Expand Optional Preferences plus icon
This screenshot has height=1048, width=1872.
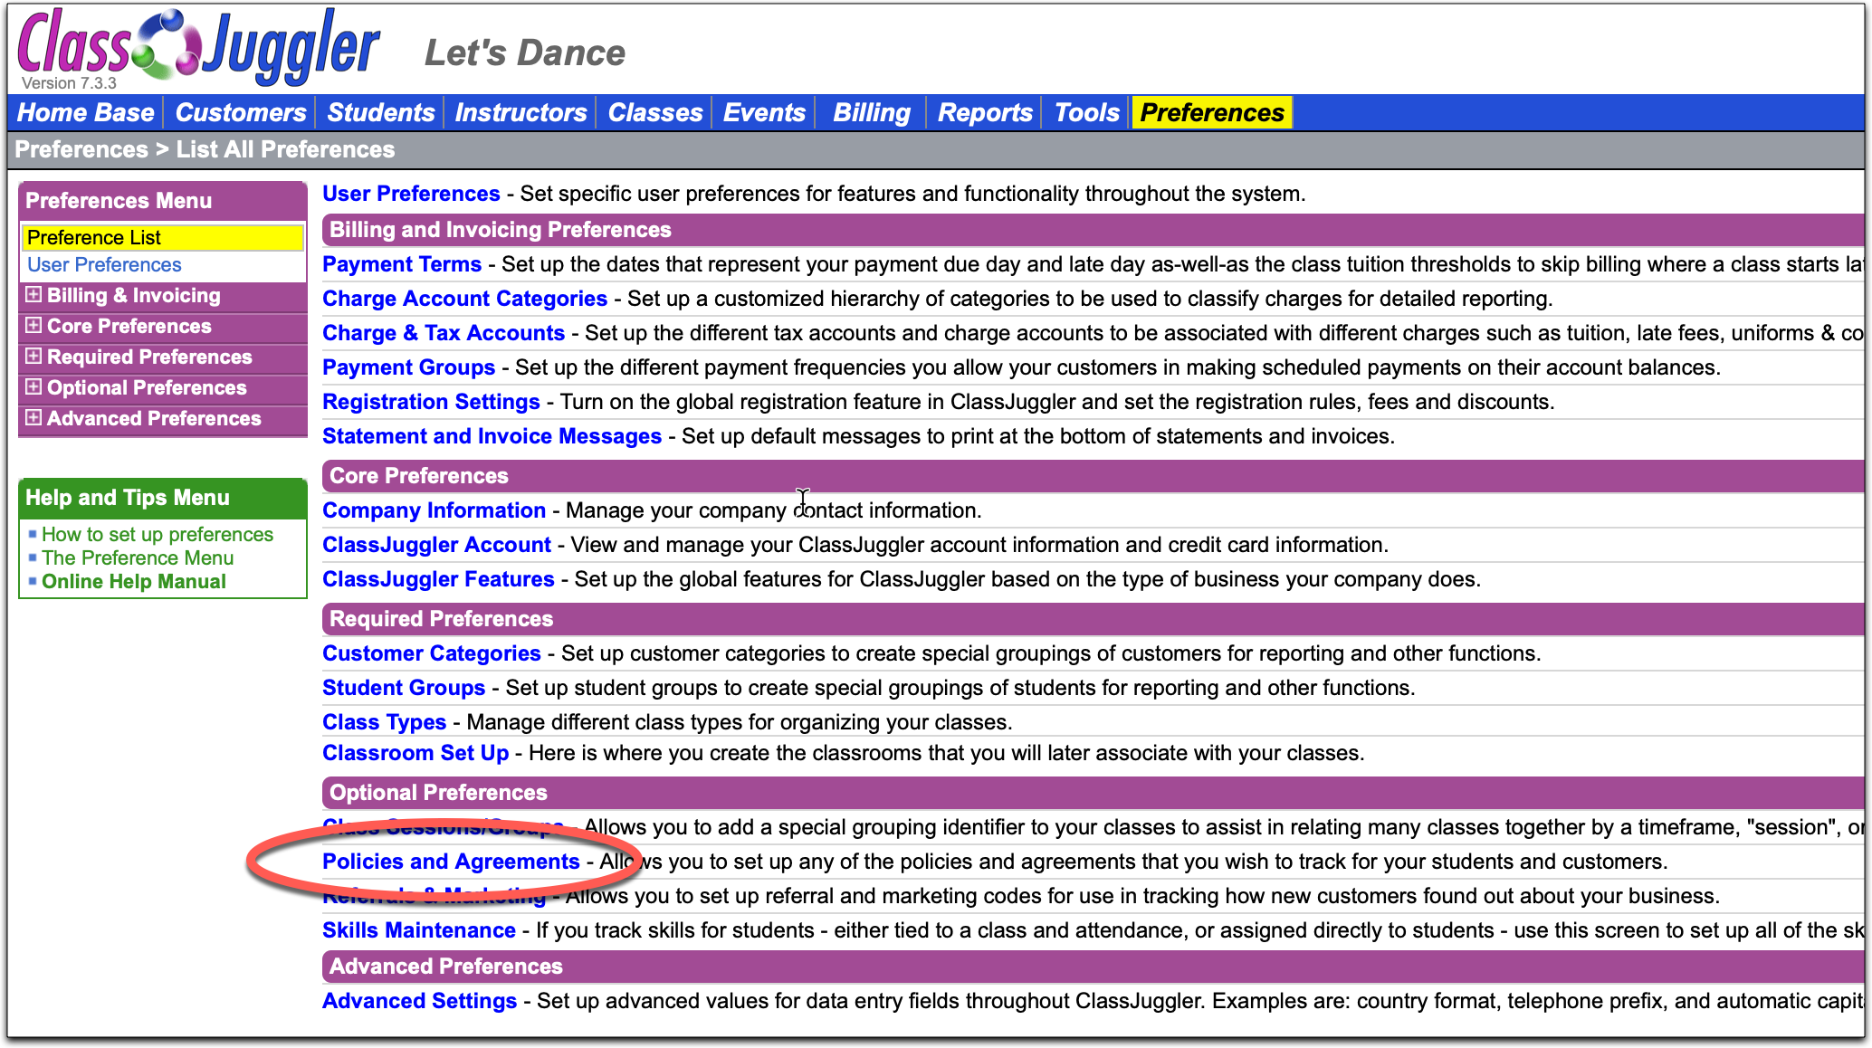[x=33, y=387]
